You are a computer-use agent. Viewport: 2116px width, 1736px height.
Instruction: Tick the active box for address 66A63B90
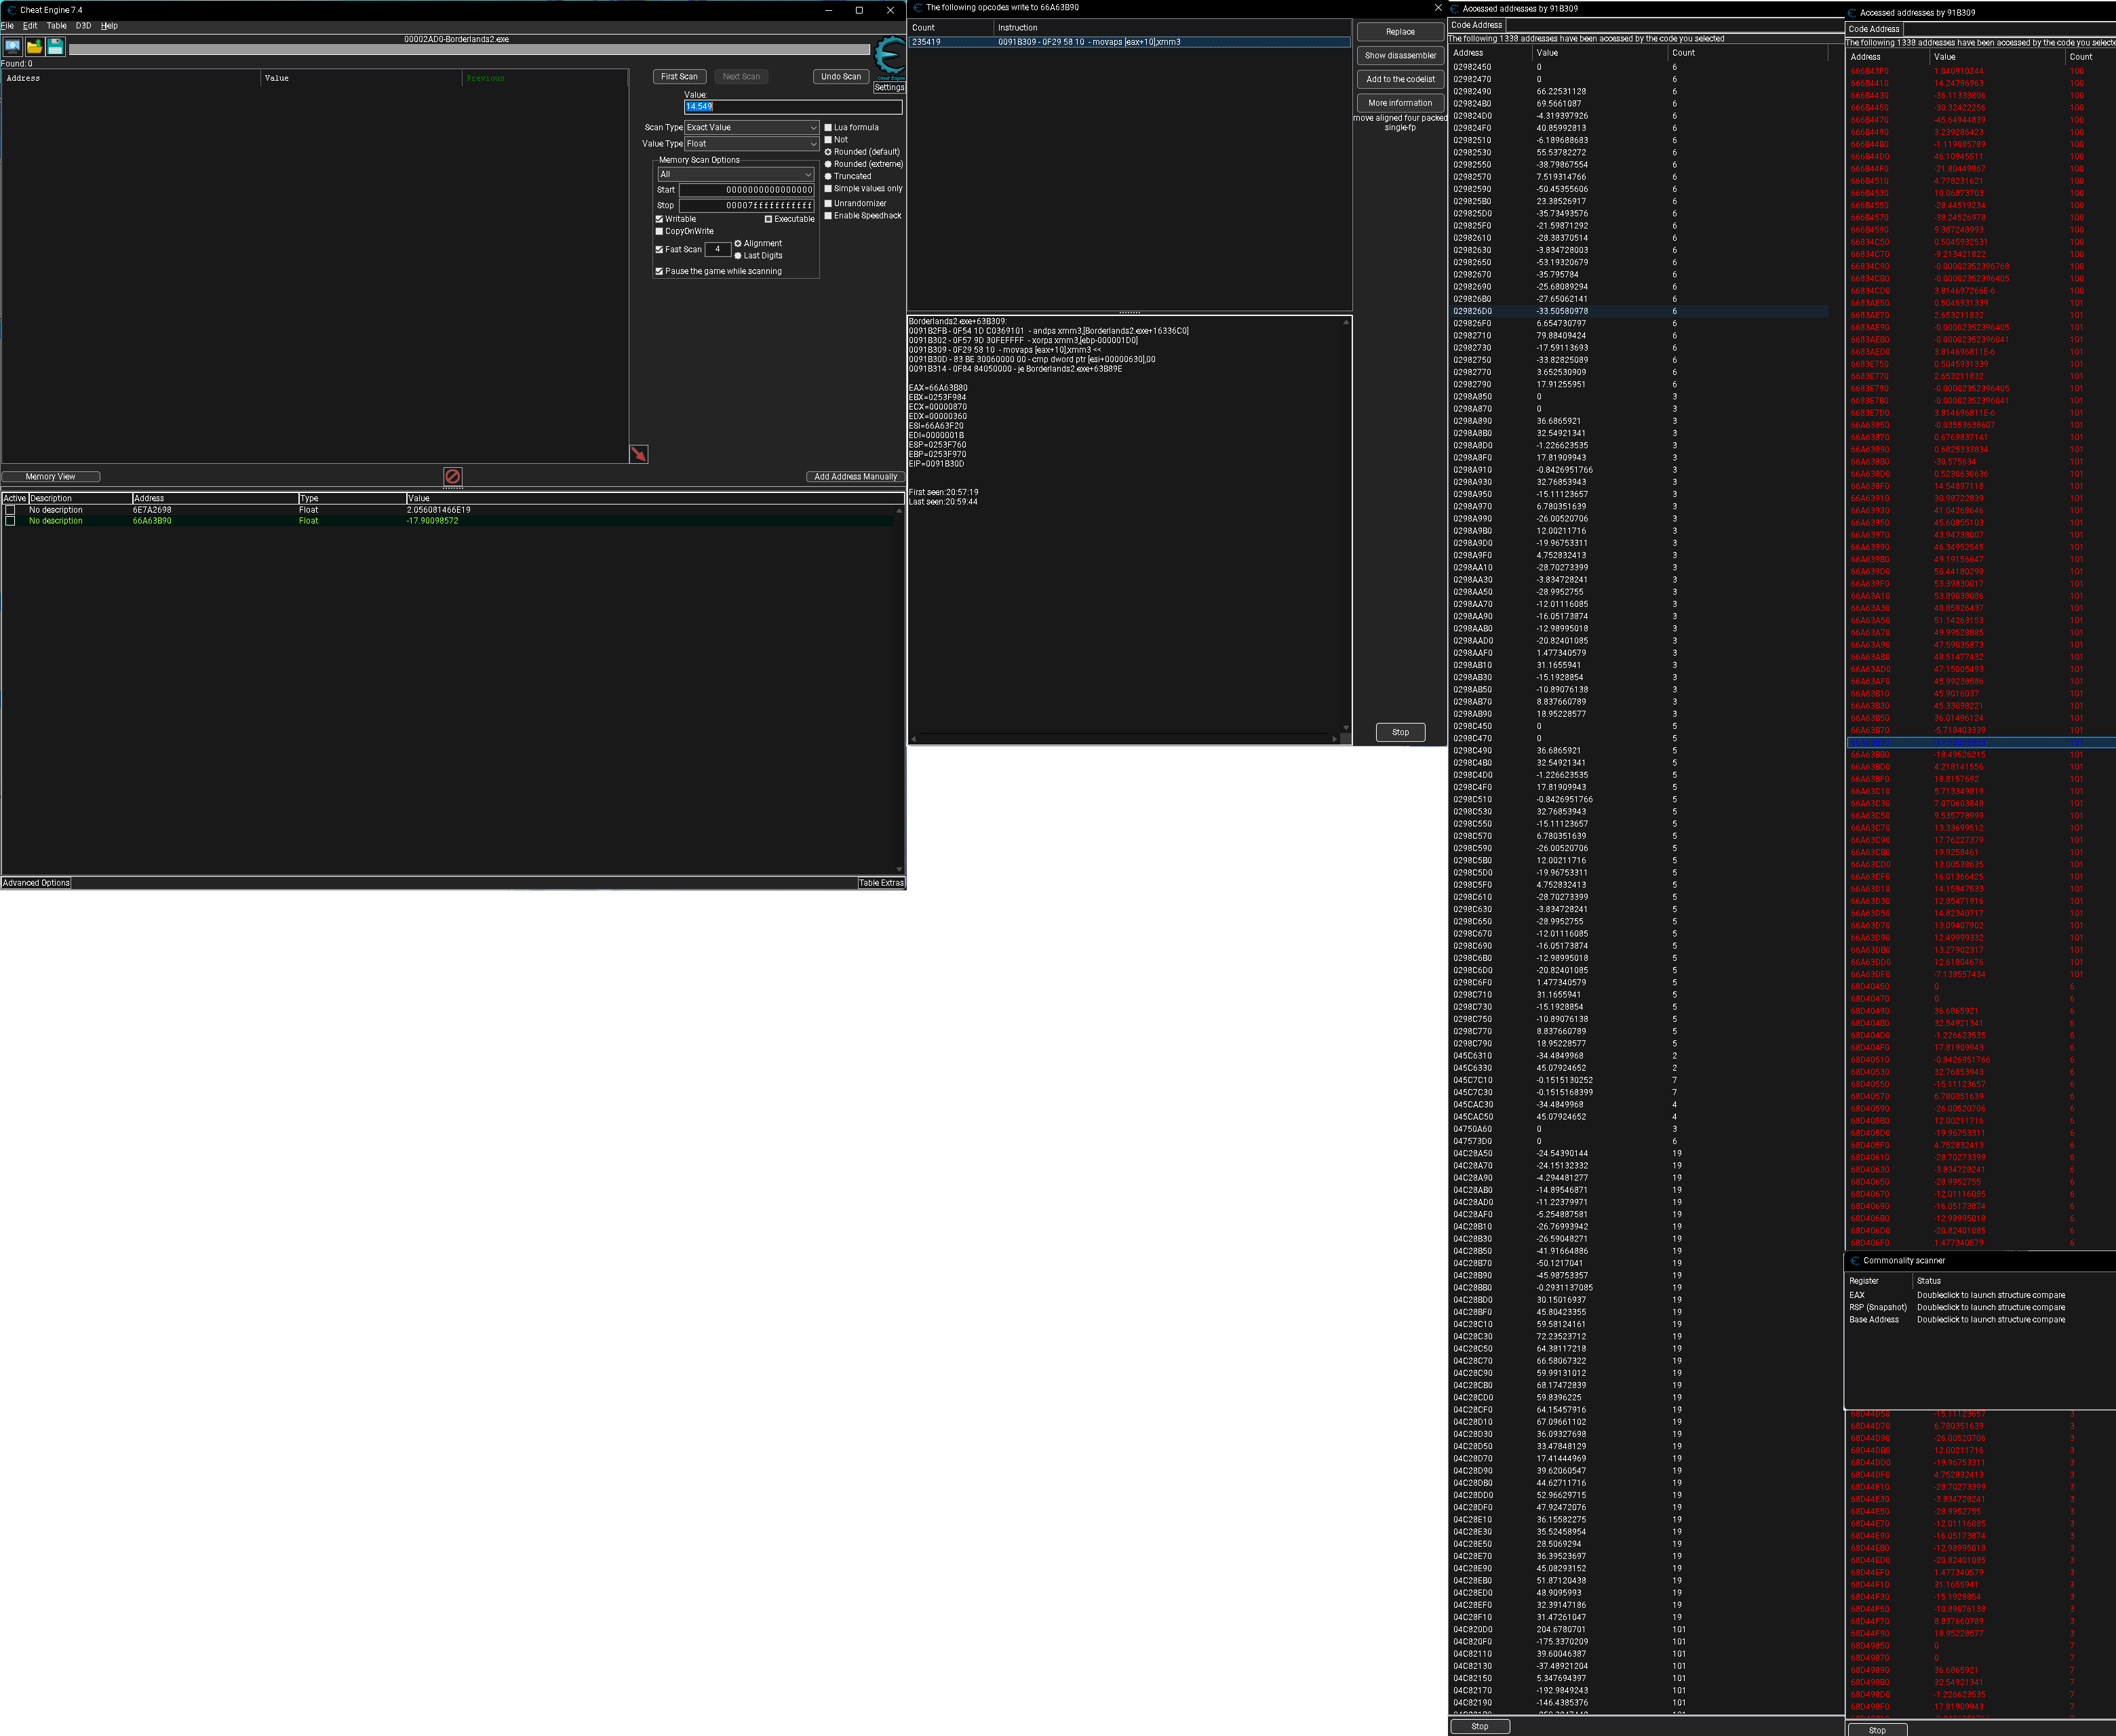(x=10, y=521)
